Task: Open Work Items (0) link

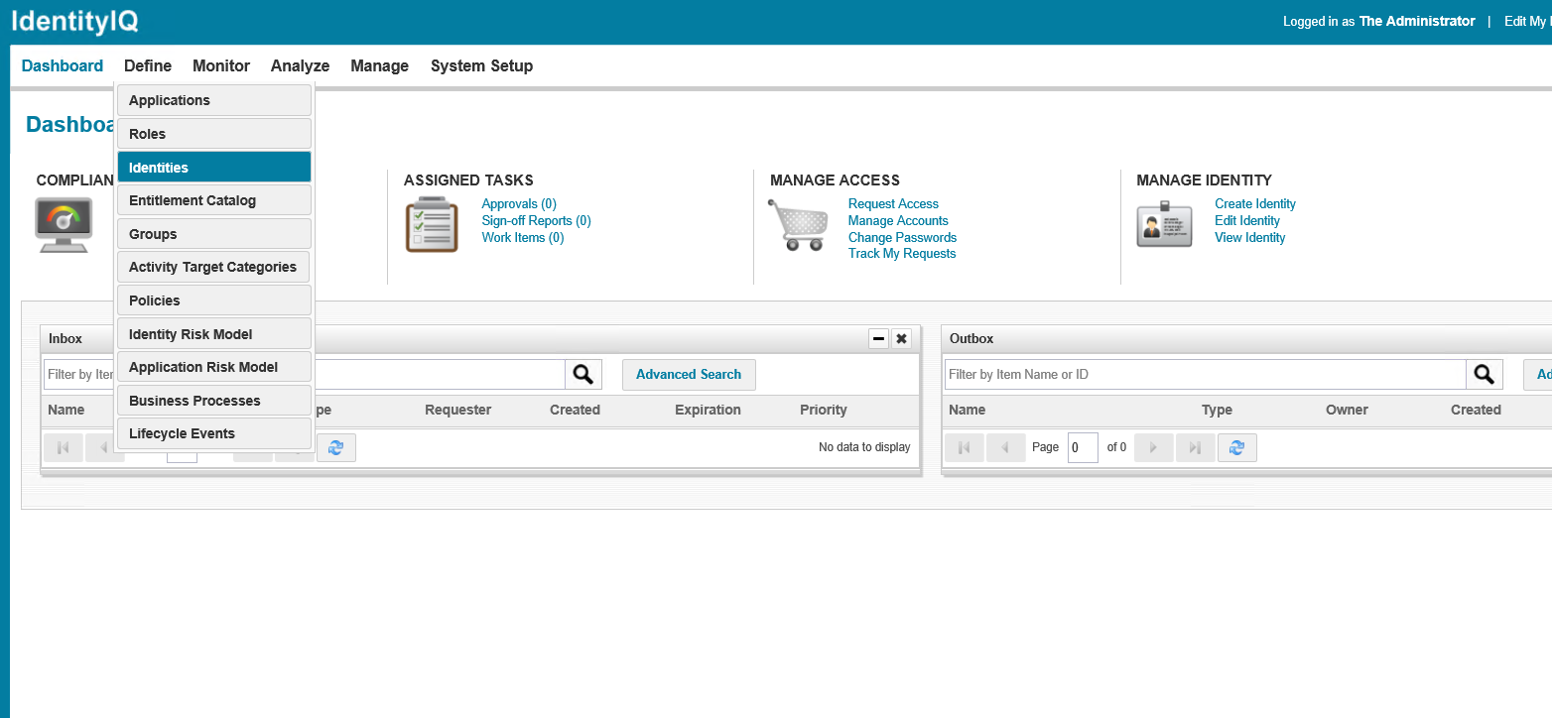Action: [523, 238]
